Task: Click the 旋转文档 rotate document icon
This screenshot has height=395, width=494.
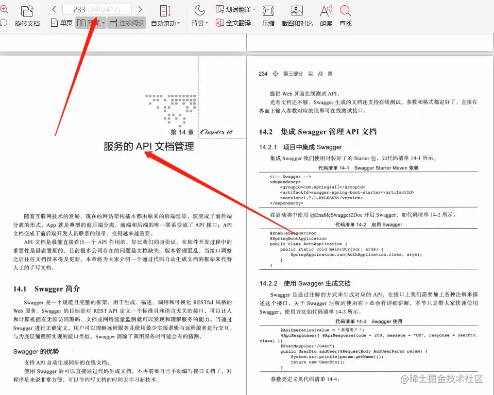Action: (x=27, y=11)
